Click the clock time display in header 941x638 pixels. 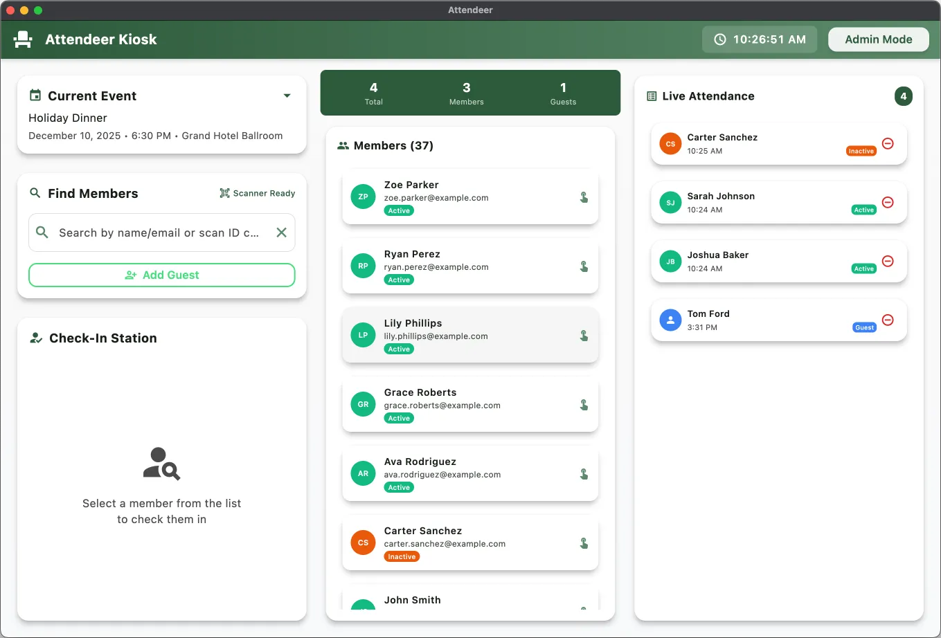pos(760,39)
